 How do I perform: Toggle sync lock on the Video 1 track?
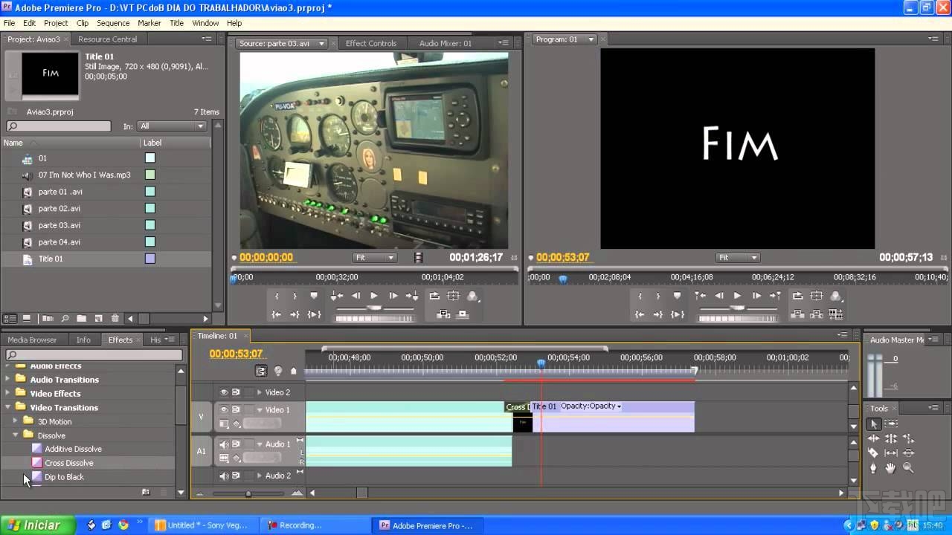coord(237,409)
